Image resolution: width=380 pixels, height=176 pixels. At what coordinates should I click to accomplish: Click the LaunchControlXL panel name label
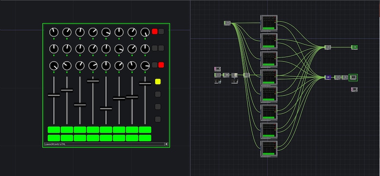click(55, 144)
